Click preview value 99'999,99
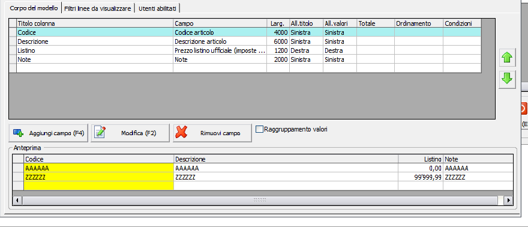 tap(421, 177)
